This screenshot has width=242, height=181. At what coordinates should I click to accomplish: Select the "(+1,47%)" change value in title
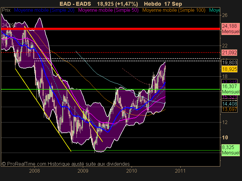[126, 4]
